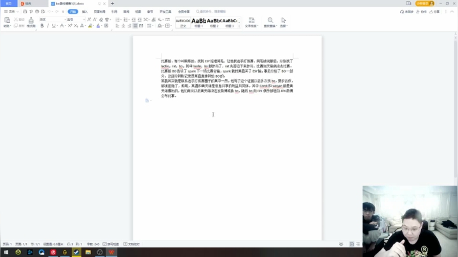Viewport: 458px width, 257px height.
Task: Open a new document tab with plus
Action: click(113, 4)
